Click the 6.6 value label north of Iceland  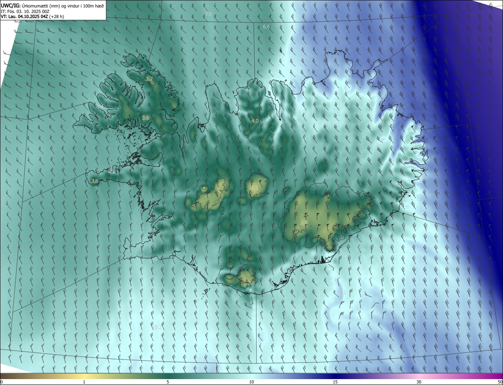click(266, 26)
